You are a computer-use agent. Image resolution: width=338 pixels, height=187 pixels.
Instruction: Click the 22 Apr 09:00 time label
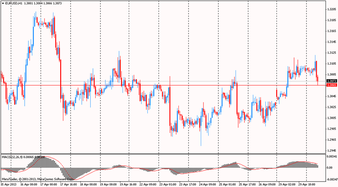click(x=148, y=184)
